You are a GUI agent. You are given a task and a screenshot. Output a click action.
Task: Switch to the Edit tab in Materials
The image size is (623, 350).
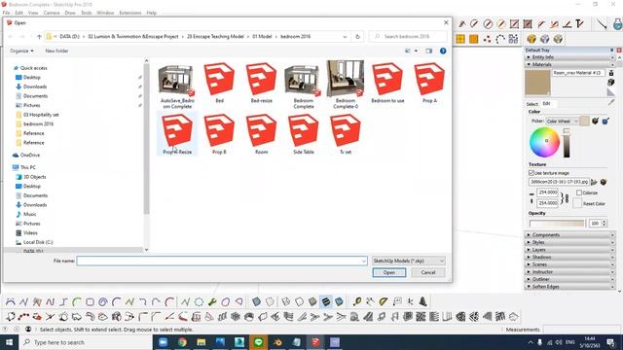pyautogui.click(x=547, y=104)
